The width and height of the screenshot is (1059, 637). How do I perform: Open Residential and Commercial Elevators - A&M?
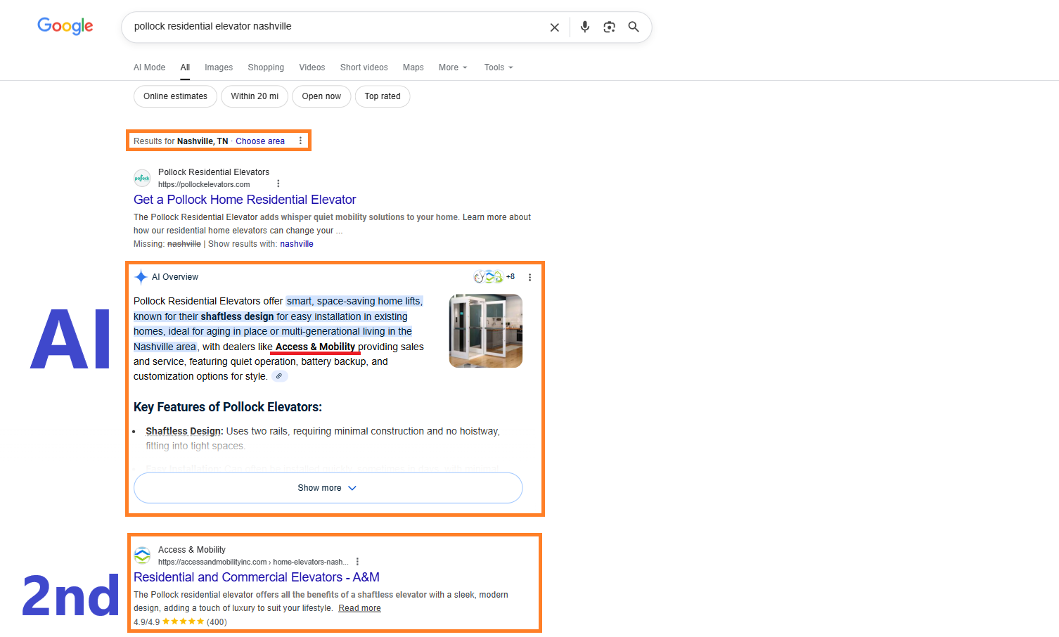pyautogui.click(x=257, y=577)
